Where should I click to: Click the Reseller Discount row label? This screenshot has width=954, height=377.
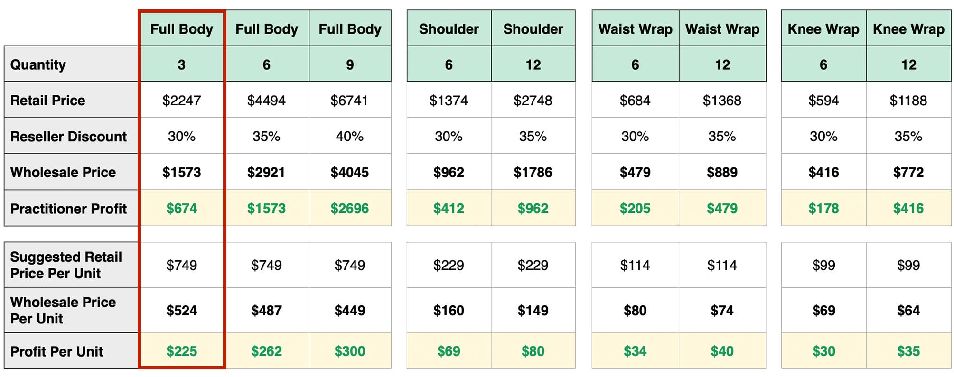point(71,136)
